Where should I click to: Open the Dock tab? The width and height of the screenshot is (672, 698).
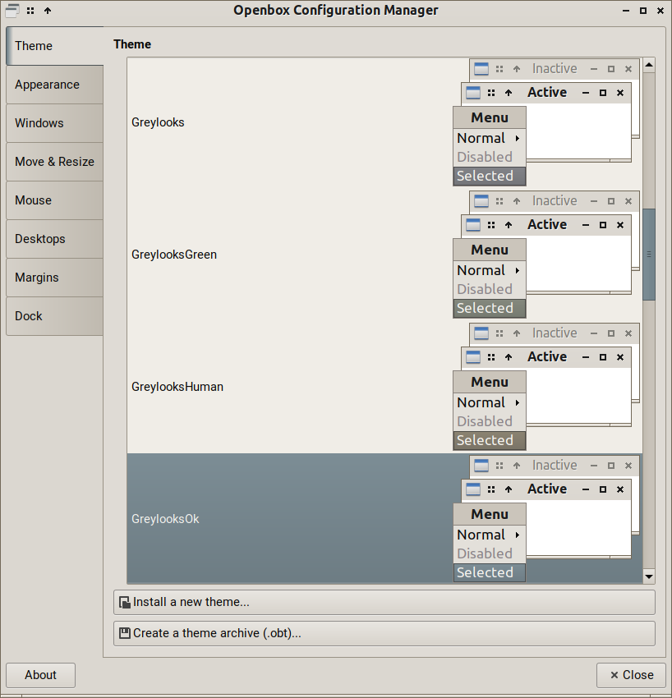pos(55,316)
